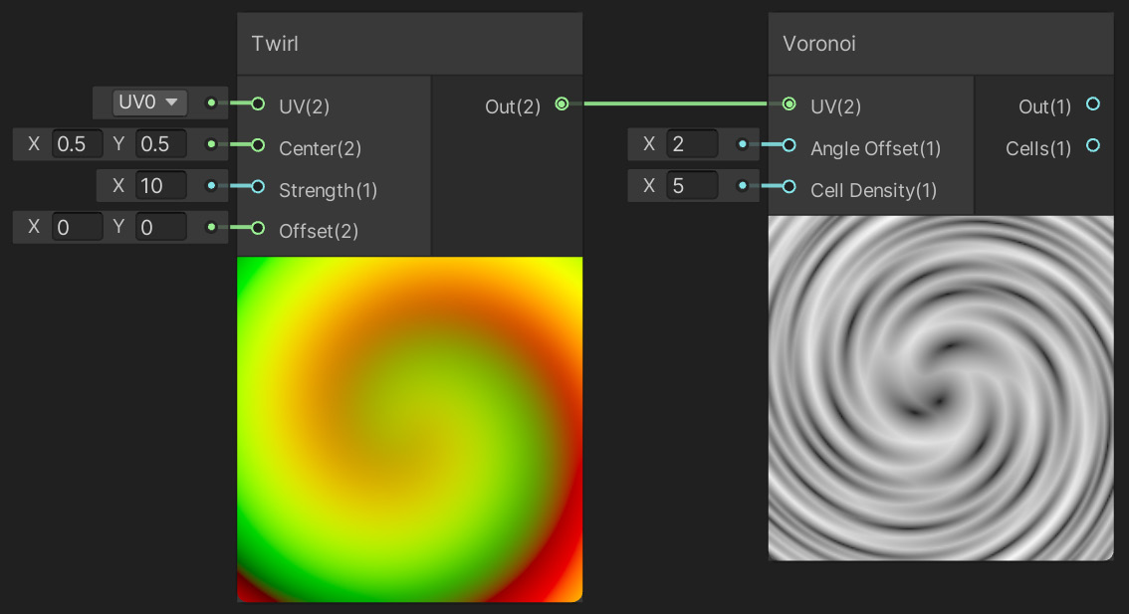
Task: Click the Cell Density(1) input port
Action: click(790, 187)
